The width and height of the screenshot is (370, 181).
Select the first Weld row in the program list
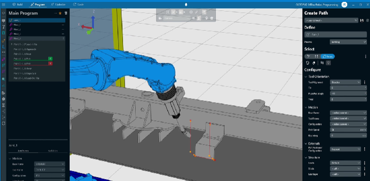tap(37, 25)
